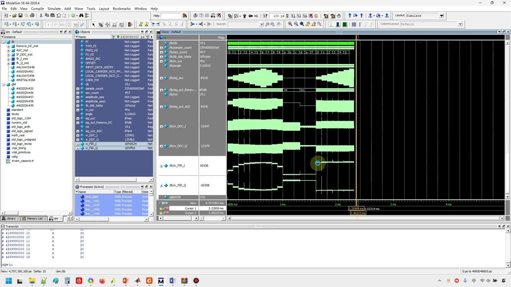Open file with the folder icon
The height and width of the screenshot is (287, 511).
coord(14,16)
